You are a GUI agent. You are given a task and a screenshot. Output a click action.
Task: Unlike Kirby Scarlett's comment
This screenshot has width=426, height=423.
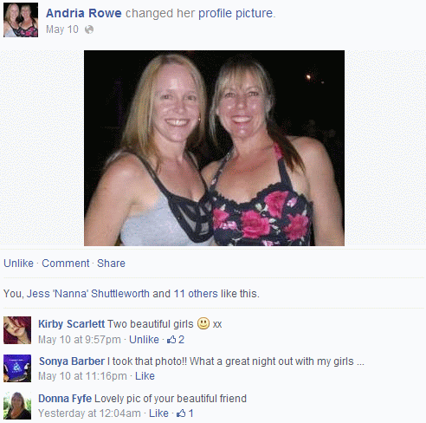pos(144,340)
